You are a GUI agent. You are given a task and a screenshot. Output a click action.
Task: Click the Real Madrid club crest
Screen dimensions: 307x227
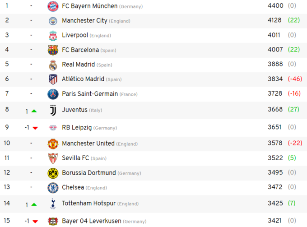[x=53, y=65]
